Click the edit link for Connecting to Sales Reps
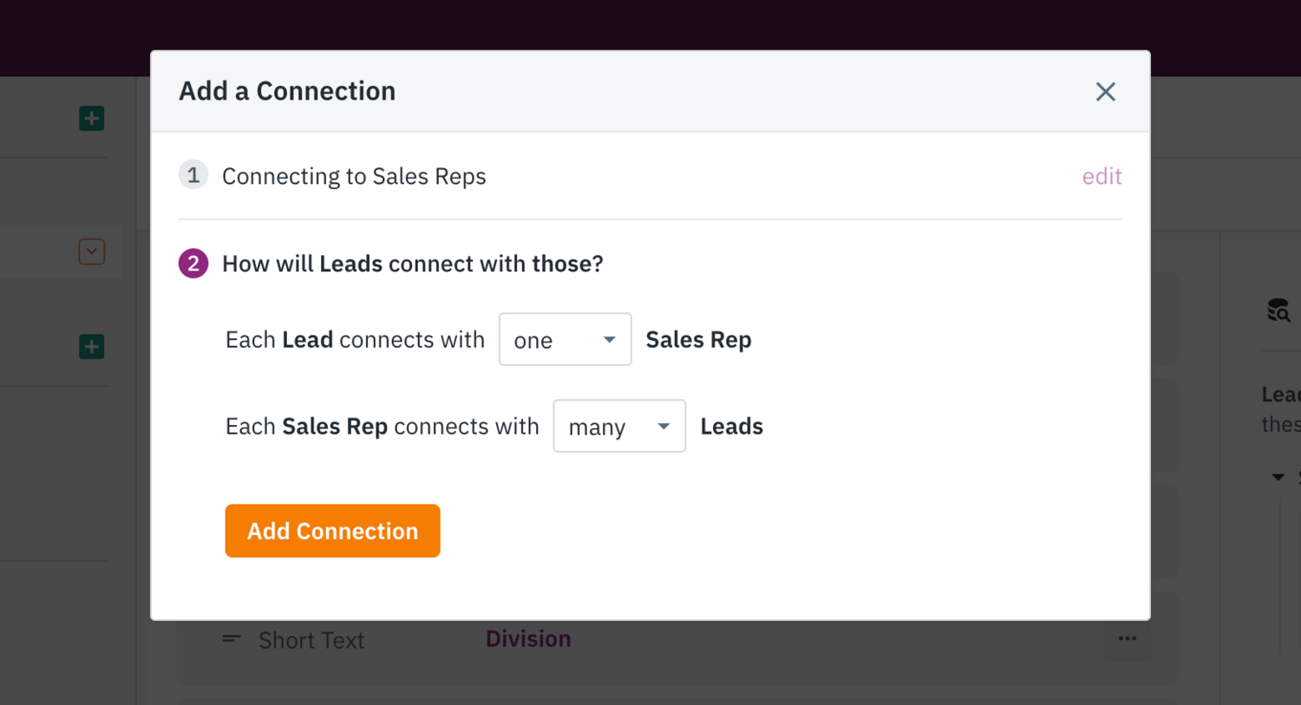Screen dimensions: 1301x705 [x=1102, y=176]
